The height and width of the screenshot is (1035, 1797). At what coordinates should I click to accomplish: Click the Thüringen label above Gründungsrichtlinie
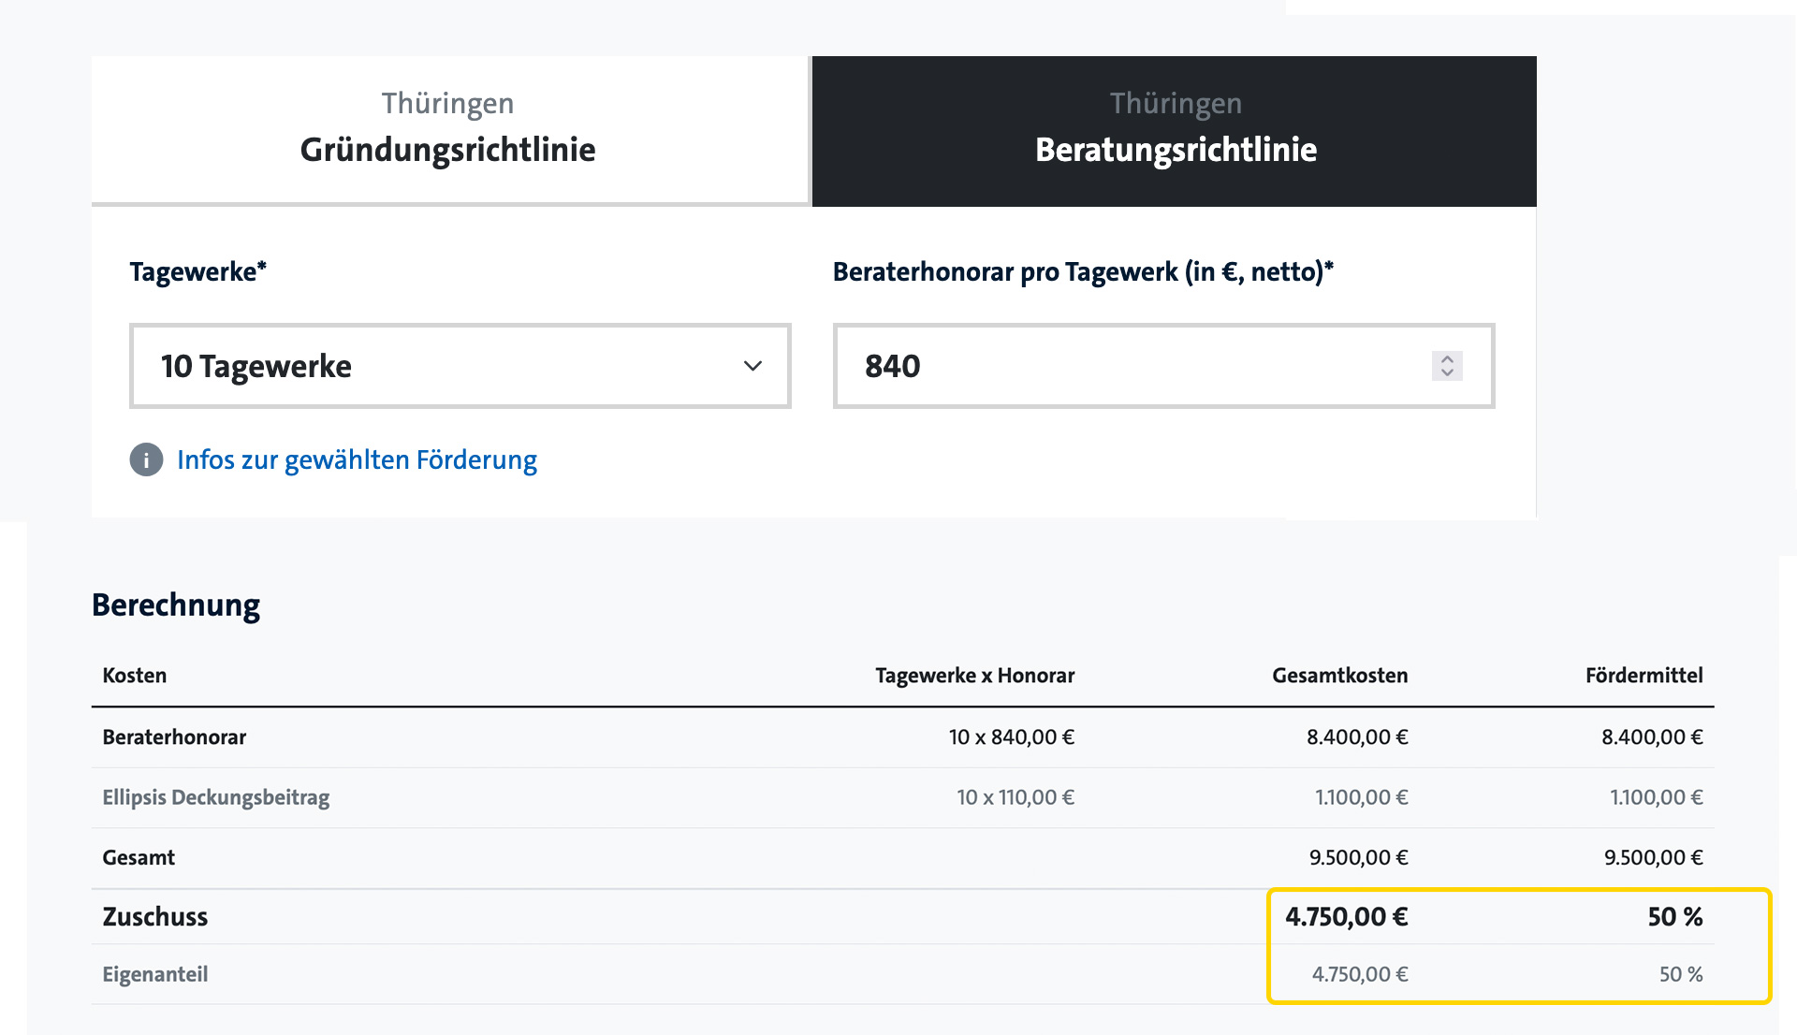(446, 103)
